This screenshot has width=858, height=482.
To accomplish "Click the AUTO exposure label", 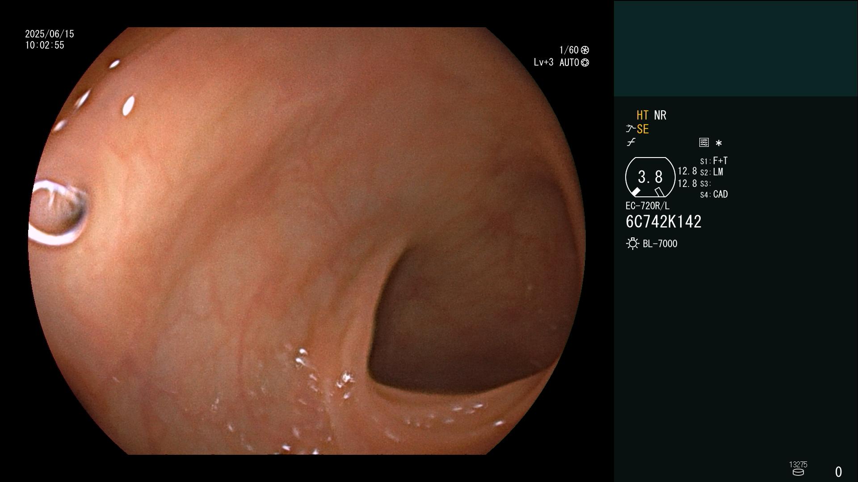I will (569, 62).
